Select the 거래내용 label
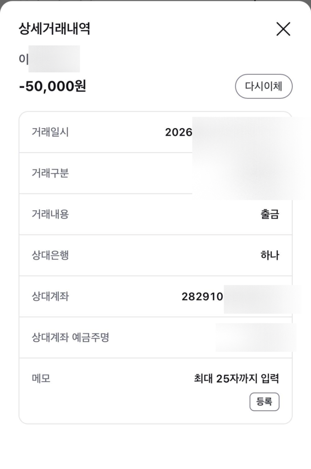The image size is (311, 469). [50, 214]
